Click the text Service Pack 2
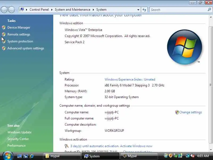Image resolution: width=213 pixels, height=160 pixels. click(x=75, y=42)
